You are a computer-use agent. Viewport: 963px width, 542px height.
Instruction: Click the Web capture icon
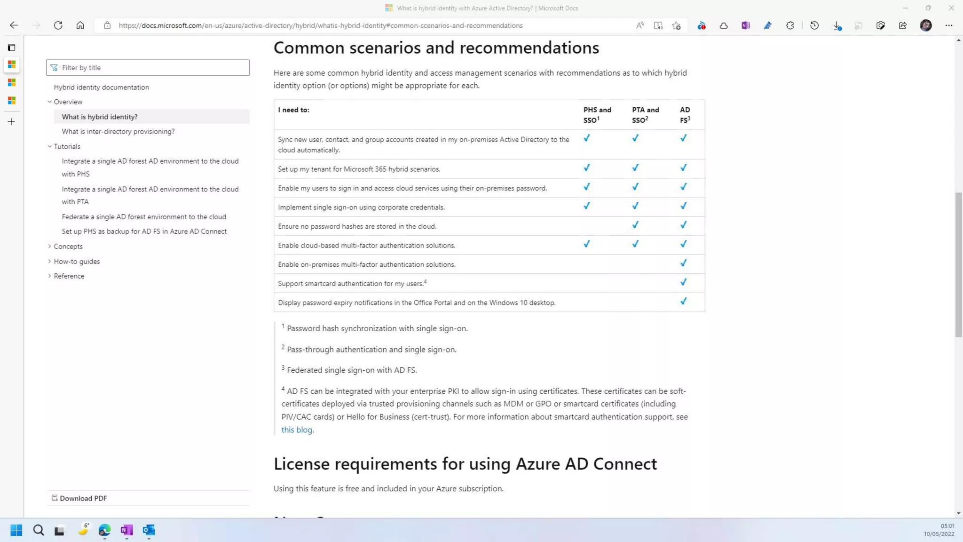(880, 25)
